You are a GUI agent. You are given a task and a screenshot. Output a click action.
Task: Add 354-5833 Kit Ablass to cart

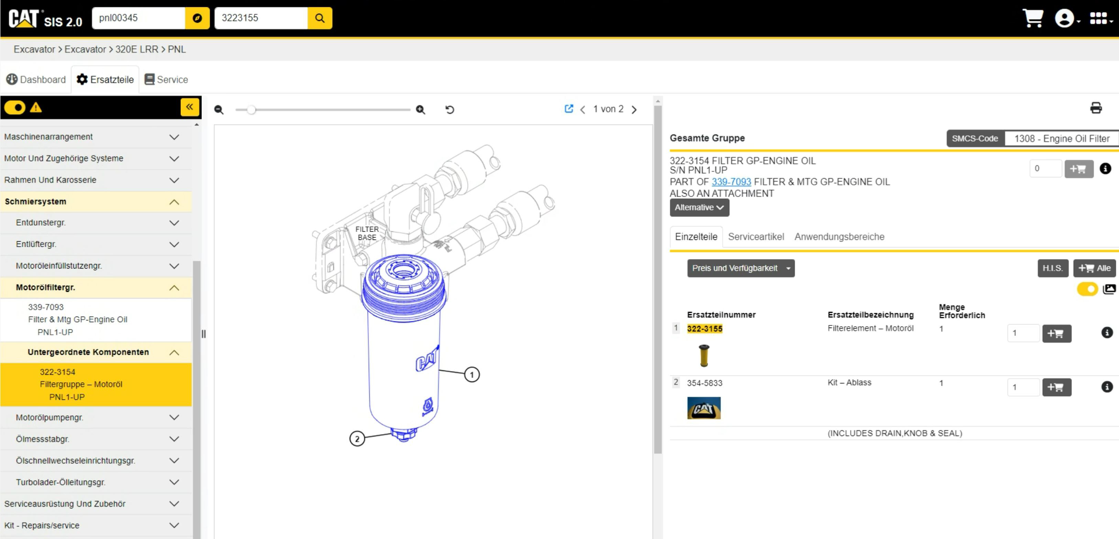(x=1057, y=387)
